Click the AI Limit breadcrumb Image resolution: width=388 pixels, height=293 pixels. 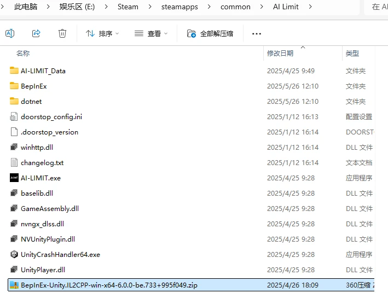point(286,7)
